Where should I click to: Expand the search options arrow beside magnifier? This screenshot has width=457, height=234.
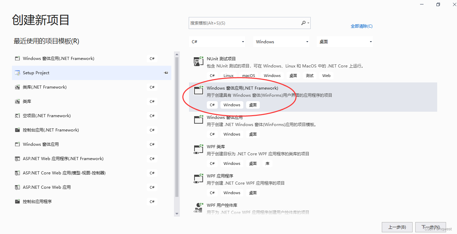tap(308, 23)
